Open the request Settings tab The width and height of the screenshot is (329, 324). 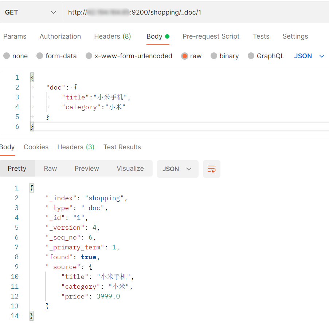coord(295,36)
